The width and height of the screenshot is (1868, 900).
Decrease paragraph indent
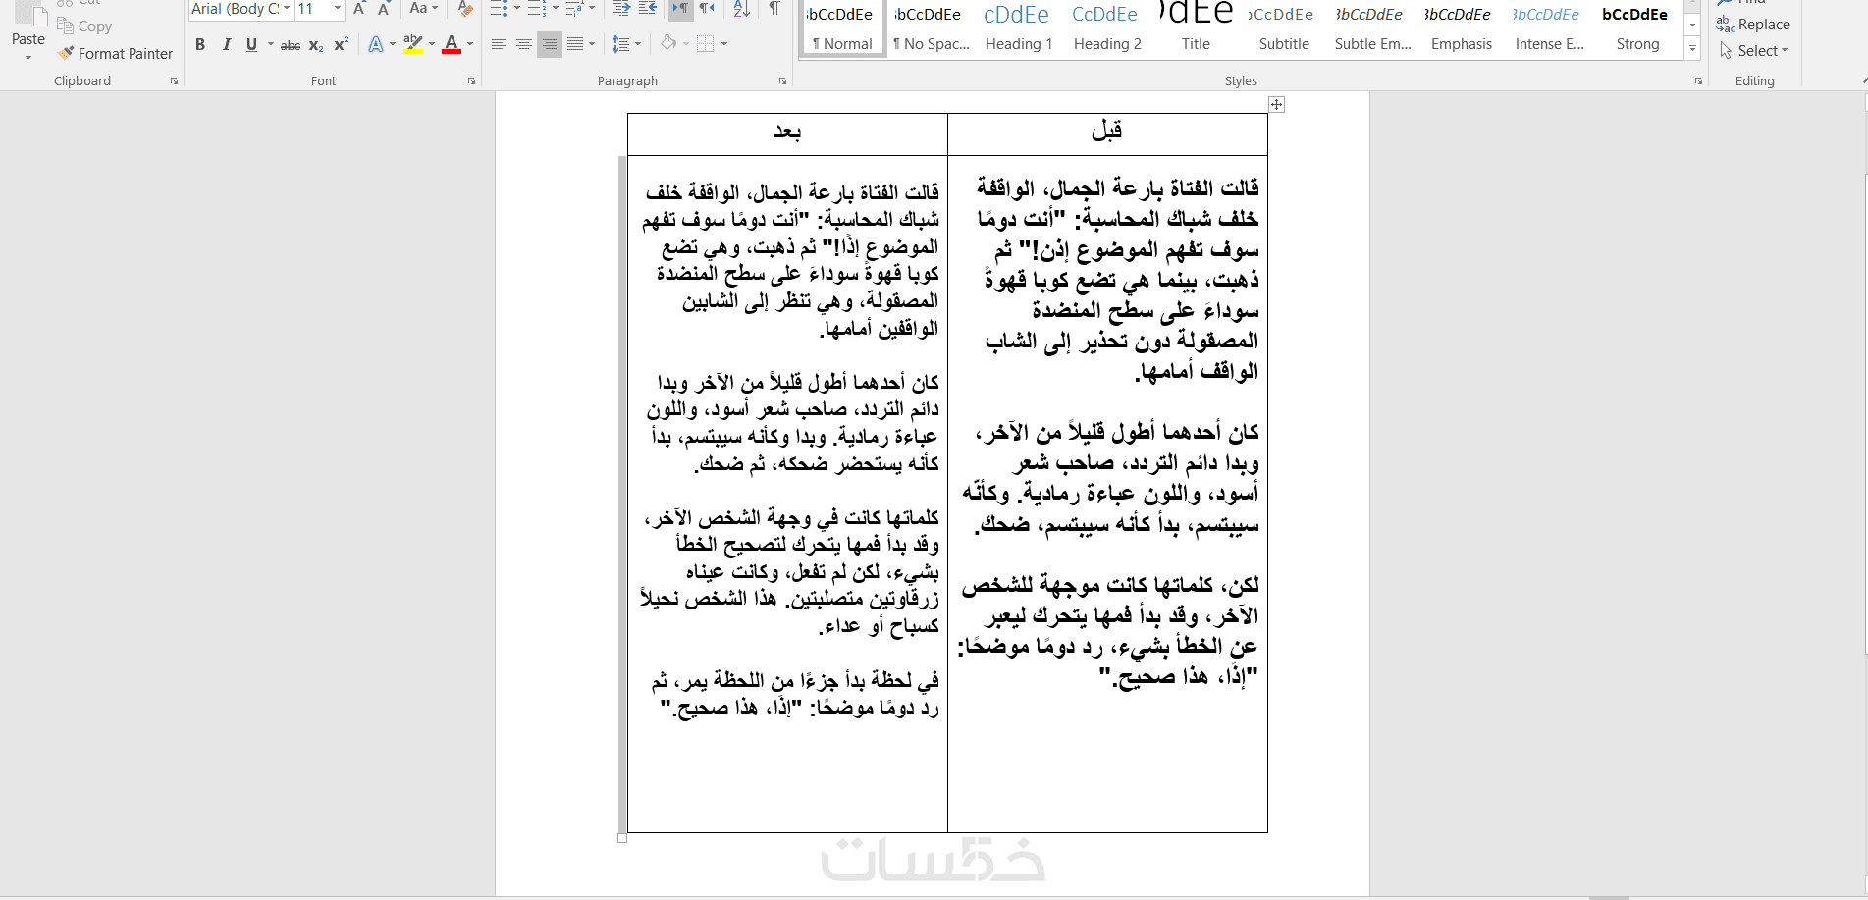coord(621,9)
